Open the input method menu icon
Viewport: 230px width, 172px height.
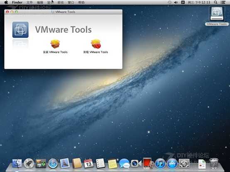(183, 2)
